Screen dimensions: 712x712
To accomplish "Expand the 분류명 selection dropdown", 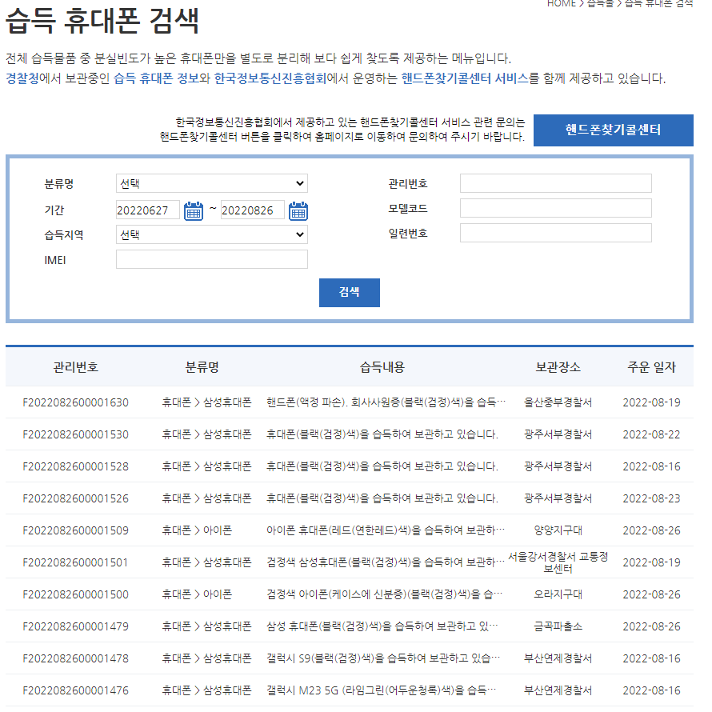I will click(210, 183).
